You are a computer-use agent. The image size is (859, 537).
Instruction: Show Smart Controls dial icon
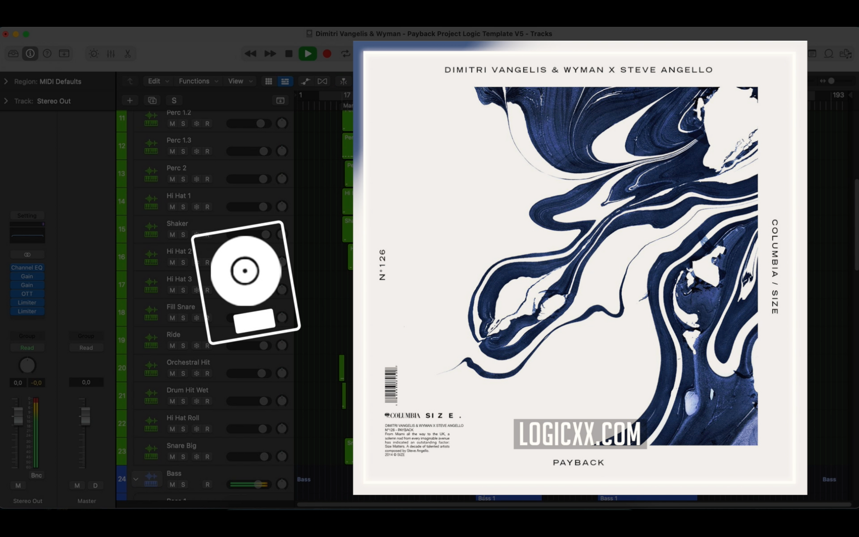94,54
